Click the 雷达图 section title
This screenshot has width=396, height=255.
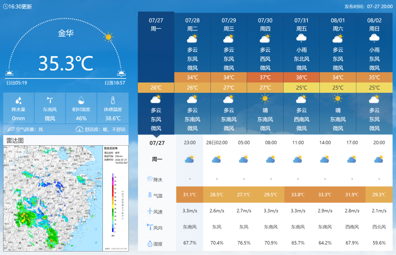(15, 141)
